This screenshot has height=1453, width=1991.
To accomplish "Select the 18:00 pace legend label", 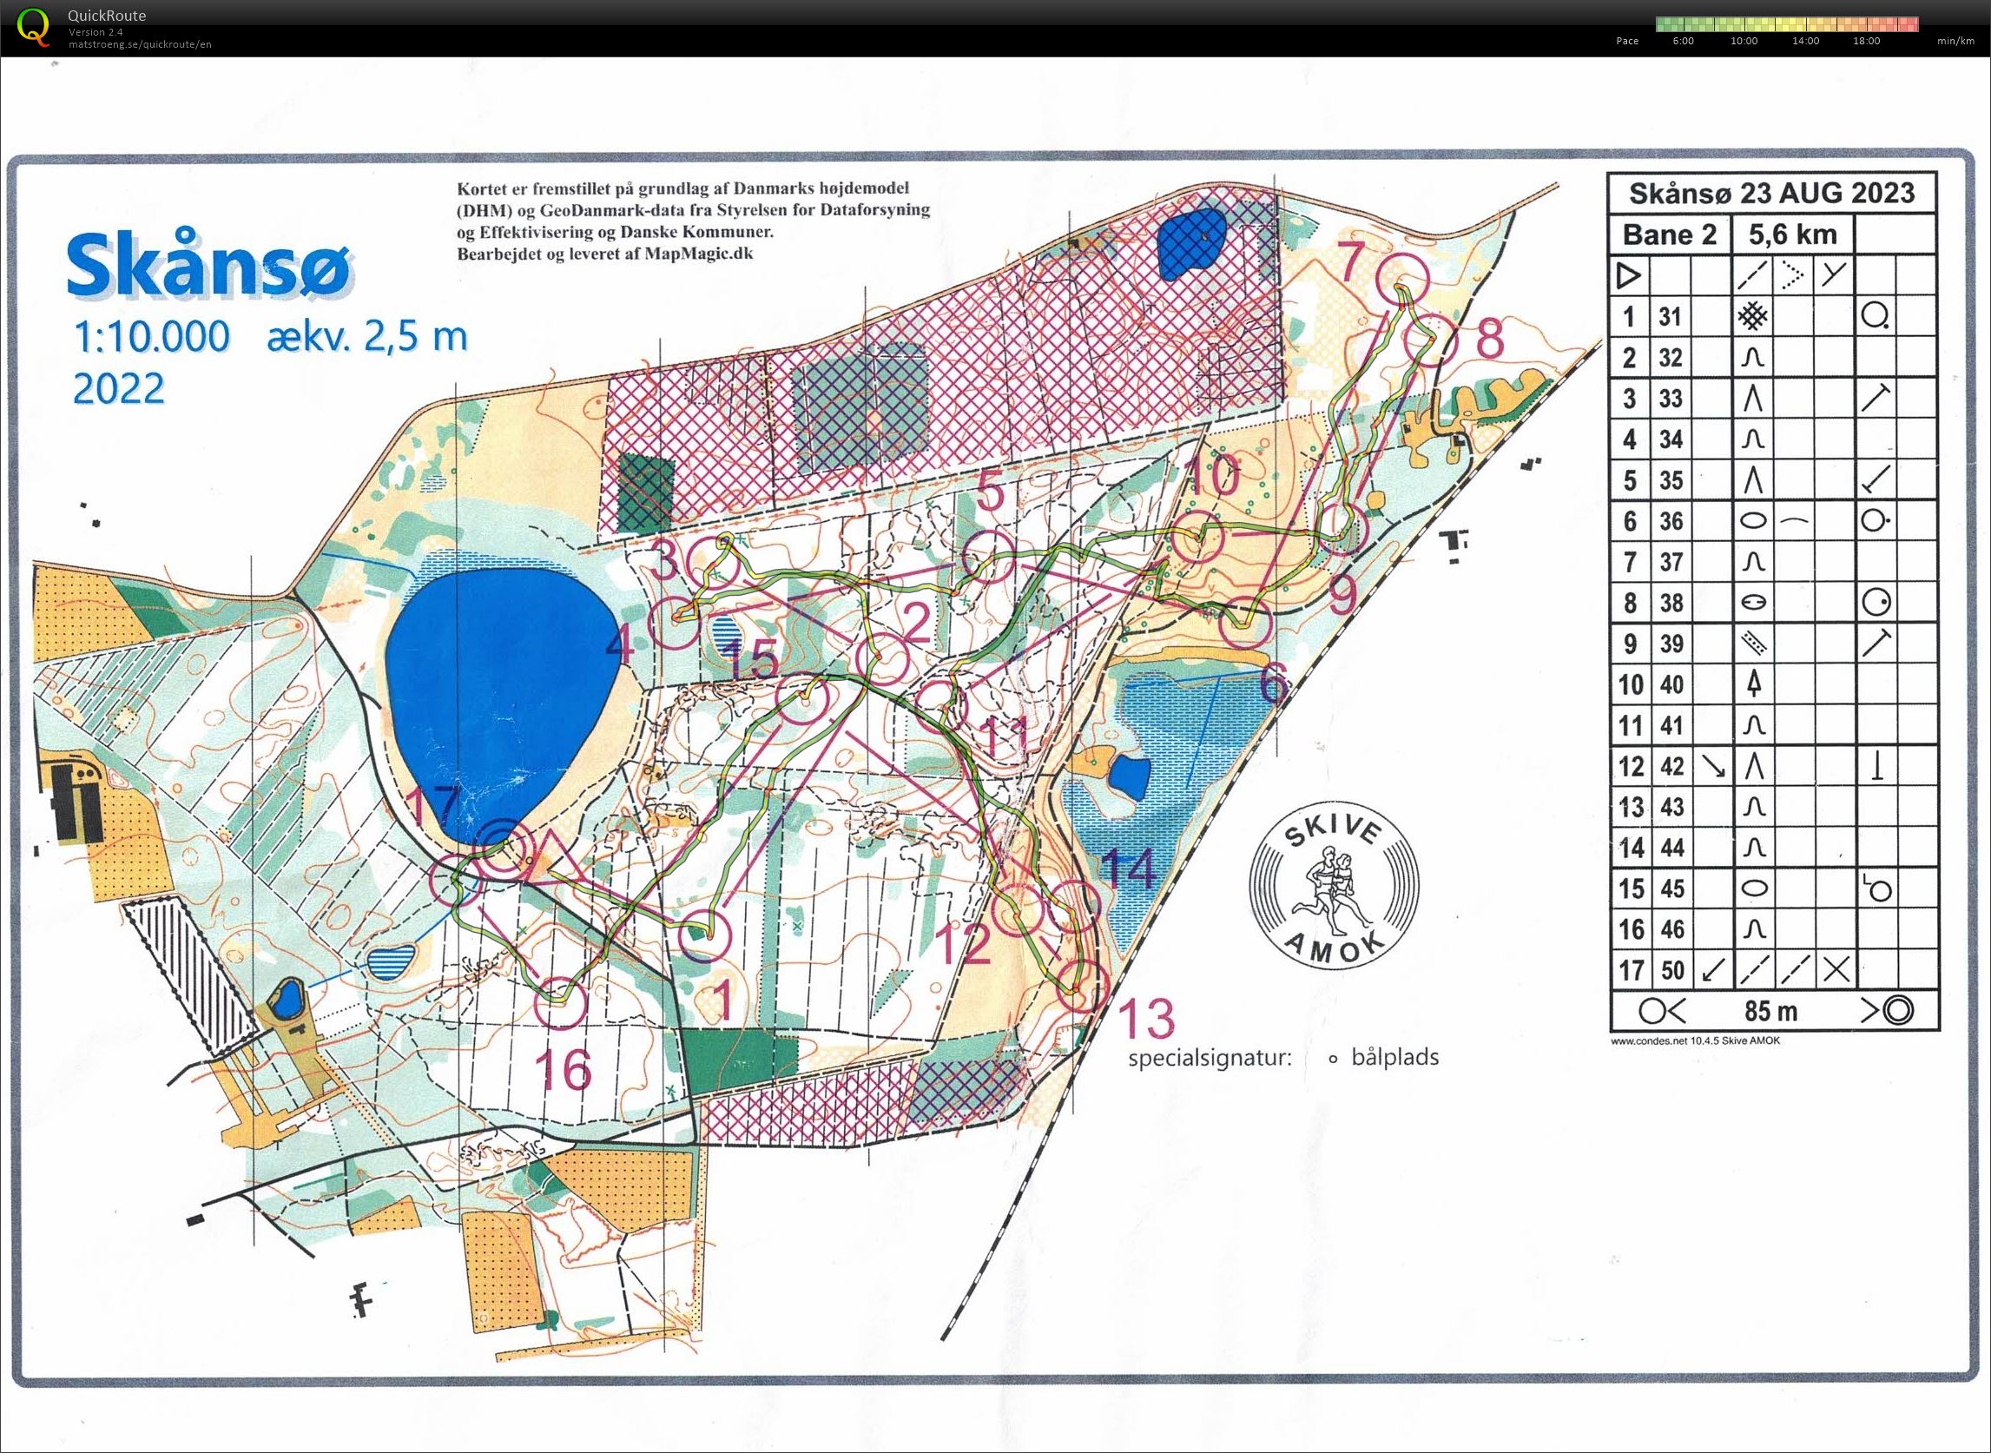I will click(x=1866, y=42).
